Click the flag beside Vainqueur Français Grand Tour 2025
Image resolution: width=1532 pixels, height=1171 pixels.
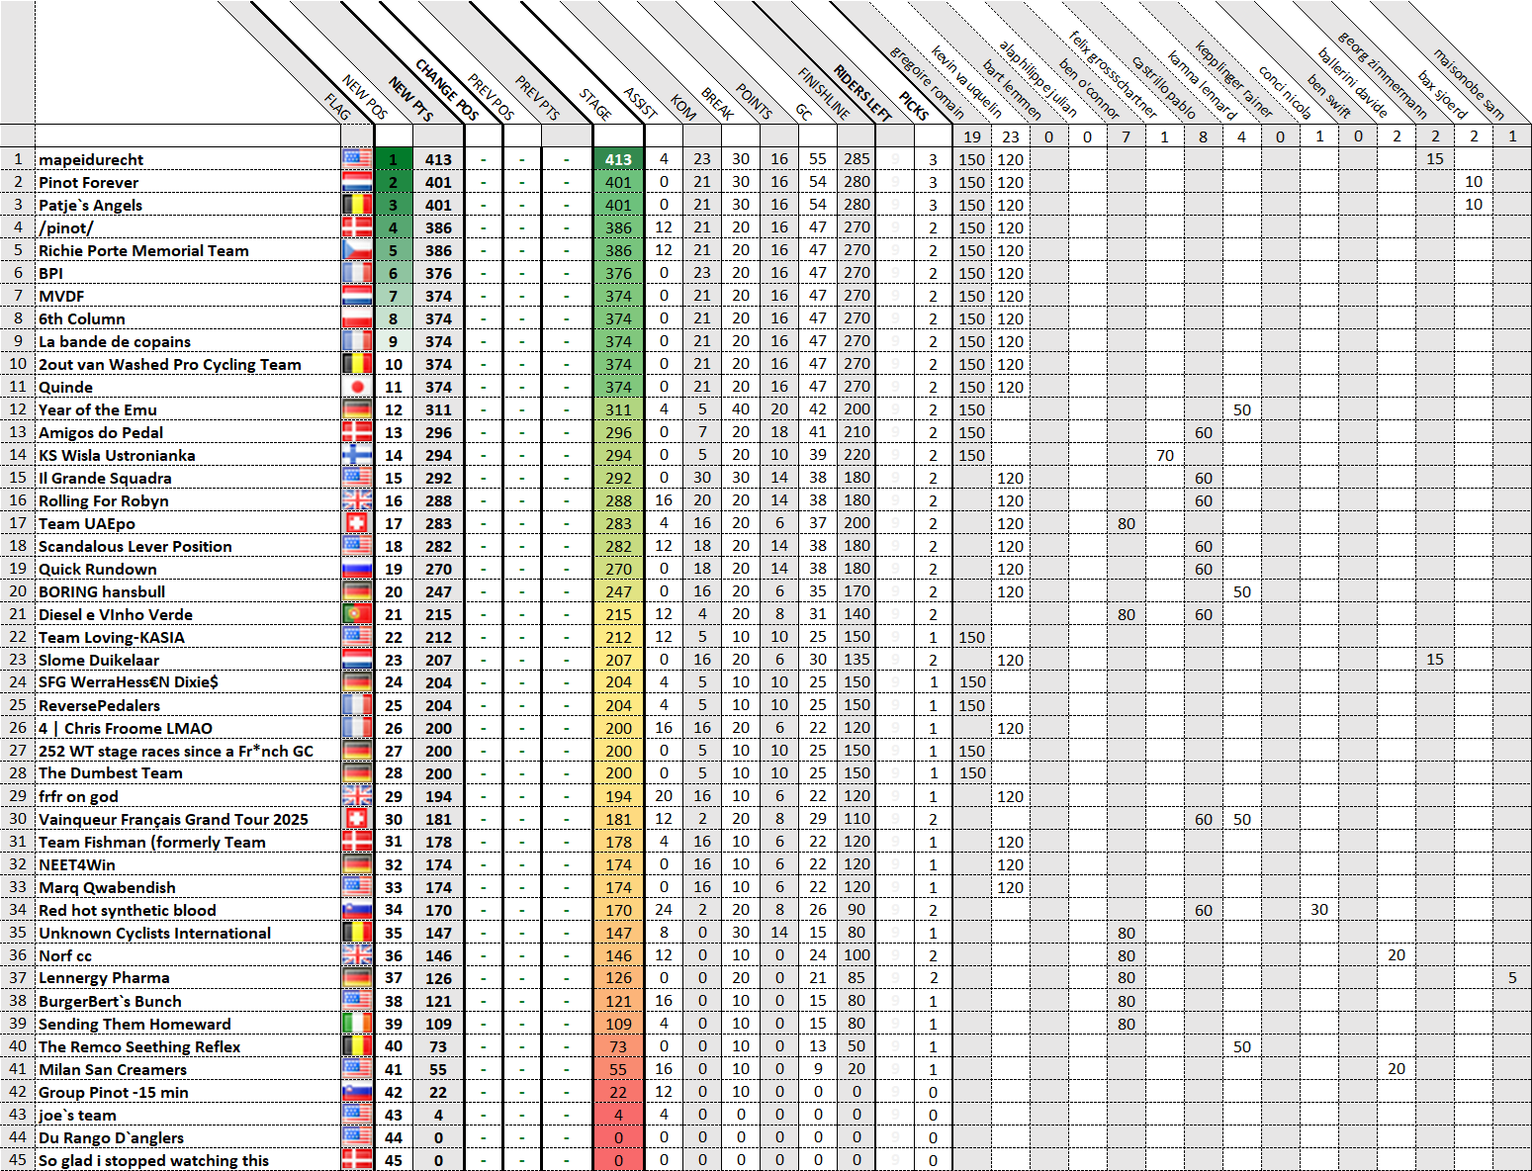click(357, 819)
